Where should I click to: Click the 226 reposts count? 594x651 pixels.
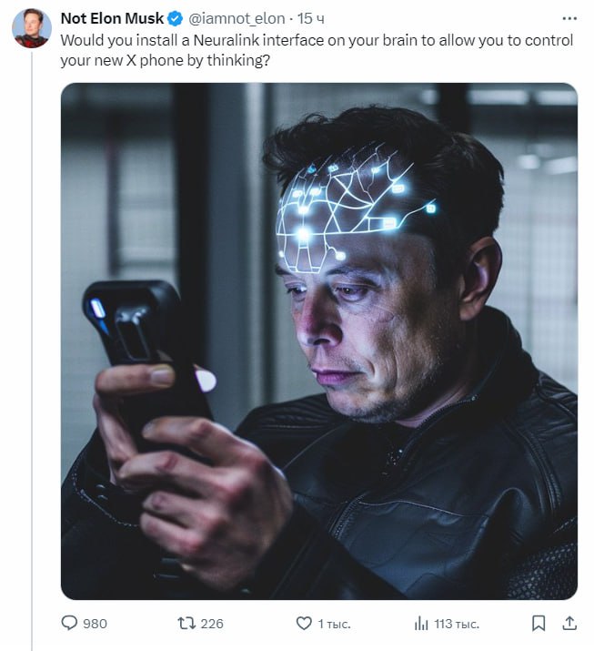point(212,624)
